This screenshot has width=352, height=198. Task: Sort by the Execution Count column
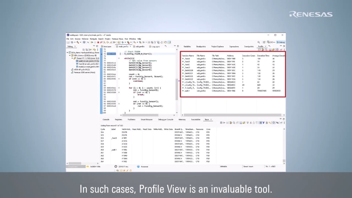pyautogui.click(x=249, y=56)
